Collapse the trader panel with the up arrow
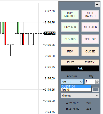This screenshot has width=103, height=114. [97, 4]
